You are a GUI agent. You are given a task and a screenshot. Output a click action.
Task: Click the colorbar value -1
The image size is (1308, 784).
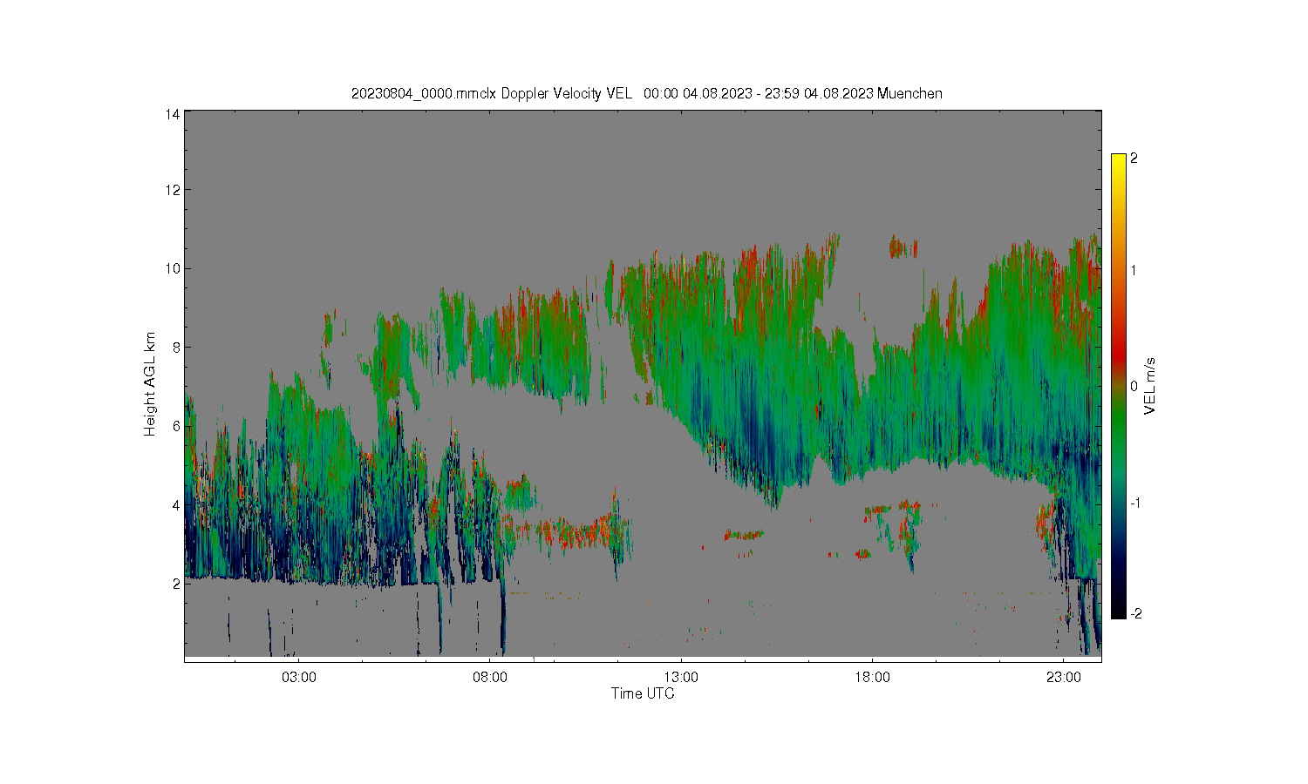[1135, 503]
